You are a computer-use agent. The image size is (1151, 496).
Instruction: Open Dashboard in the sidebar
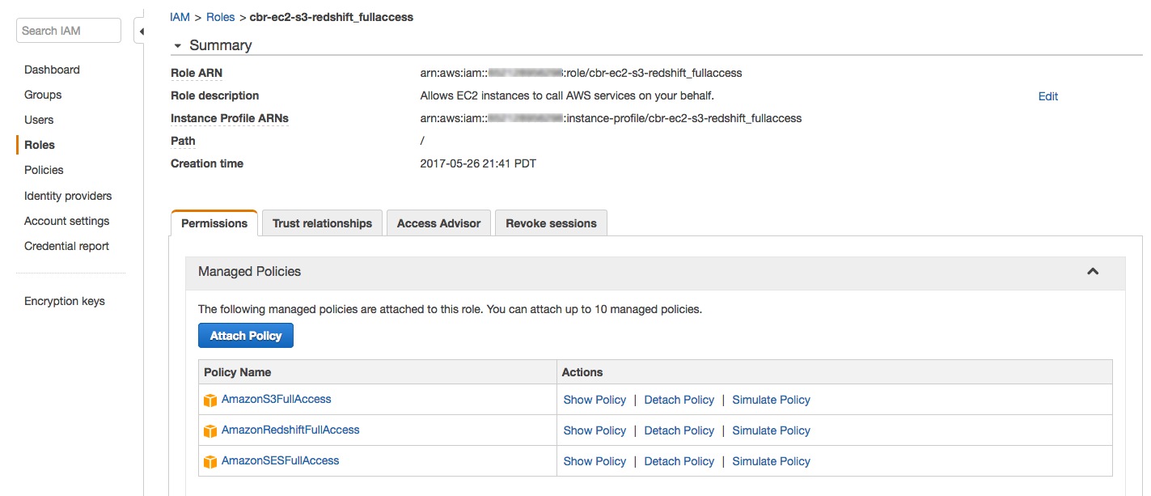pos(52,70)
